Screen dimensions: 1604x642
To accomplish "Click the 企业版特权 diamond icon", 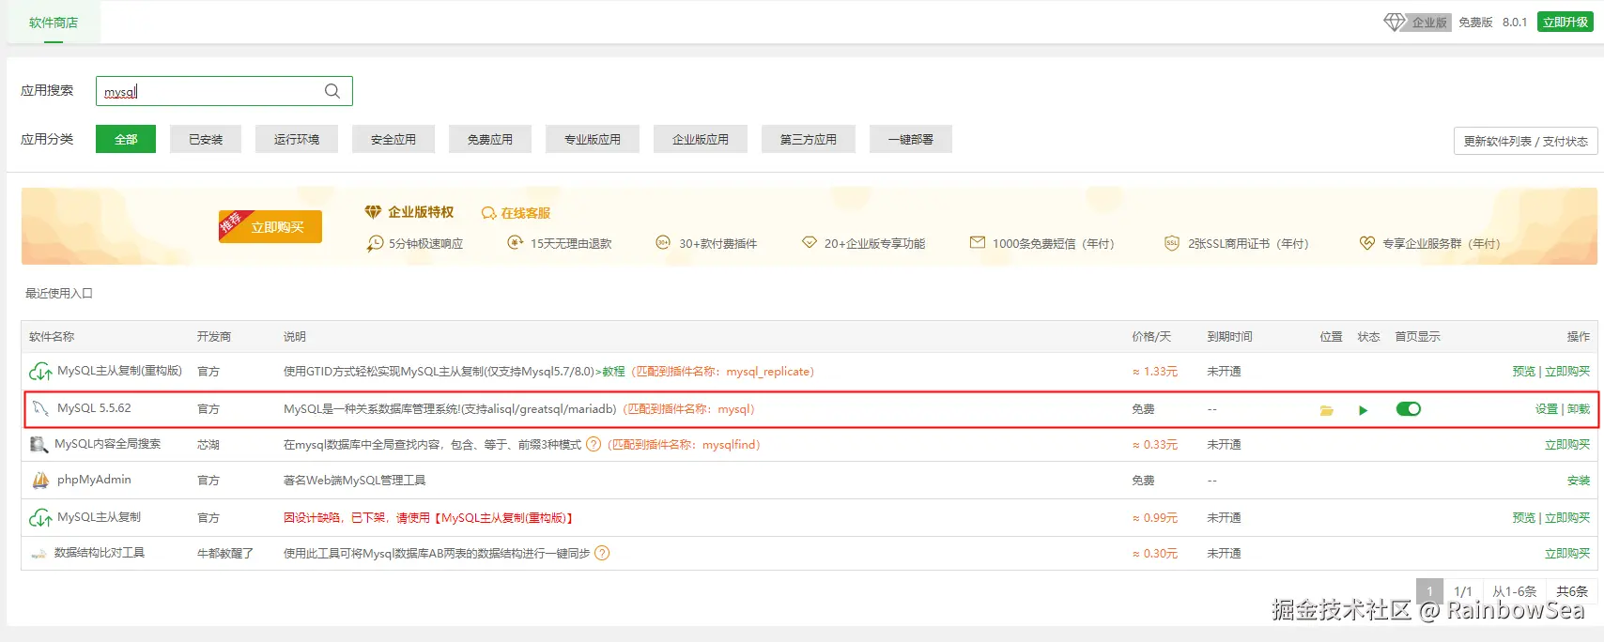I will [x=373, y=212].
